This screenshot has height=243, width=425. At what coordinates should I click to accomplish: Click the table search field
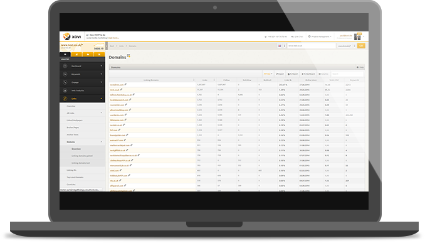[x=347, y=74]
